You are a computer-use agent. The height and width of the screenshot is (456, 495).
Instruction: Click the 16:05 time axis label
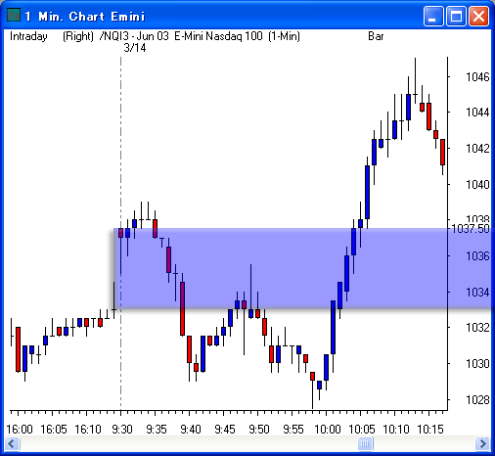coord(54,430)
